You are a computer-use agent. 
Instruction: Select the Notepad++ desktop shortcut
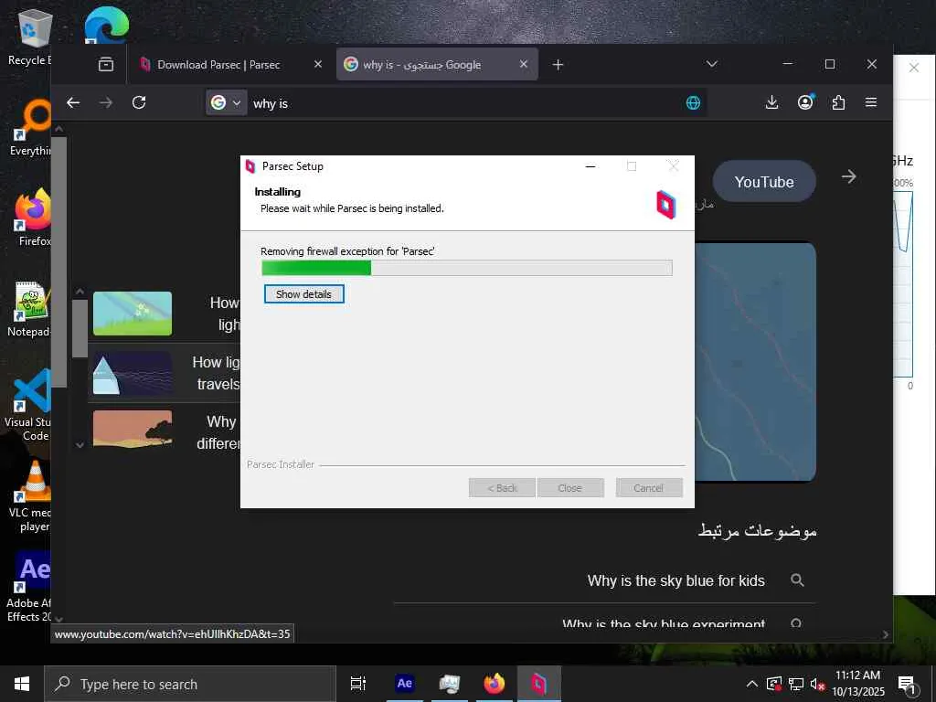click(x=28, y=309)
